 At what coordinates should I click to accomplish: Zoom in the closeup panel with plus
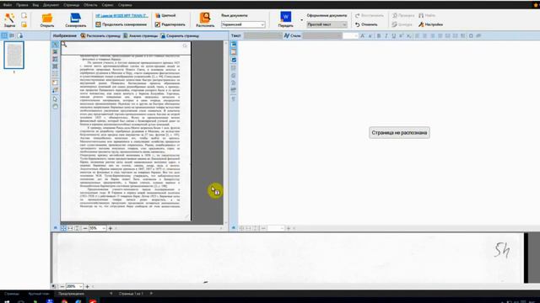[x=87, y=286]
